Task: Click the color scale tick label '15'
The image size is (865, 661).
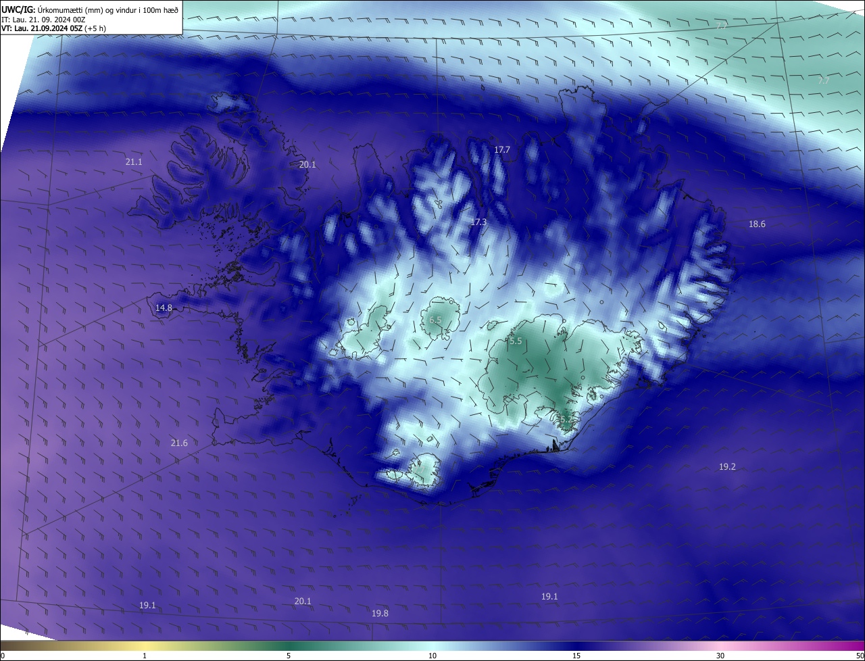Action: coord(576,656)
